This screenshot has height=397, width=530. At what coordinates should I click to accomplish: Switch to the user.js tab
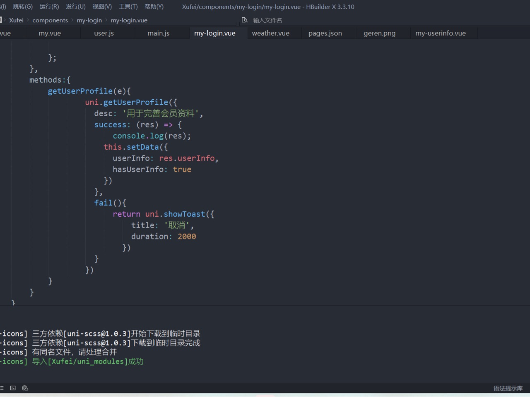(104, 33)
